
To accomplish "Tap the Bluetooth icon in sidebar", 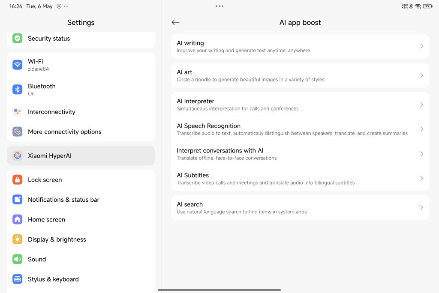I will [17, 90].
